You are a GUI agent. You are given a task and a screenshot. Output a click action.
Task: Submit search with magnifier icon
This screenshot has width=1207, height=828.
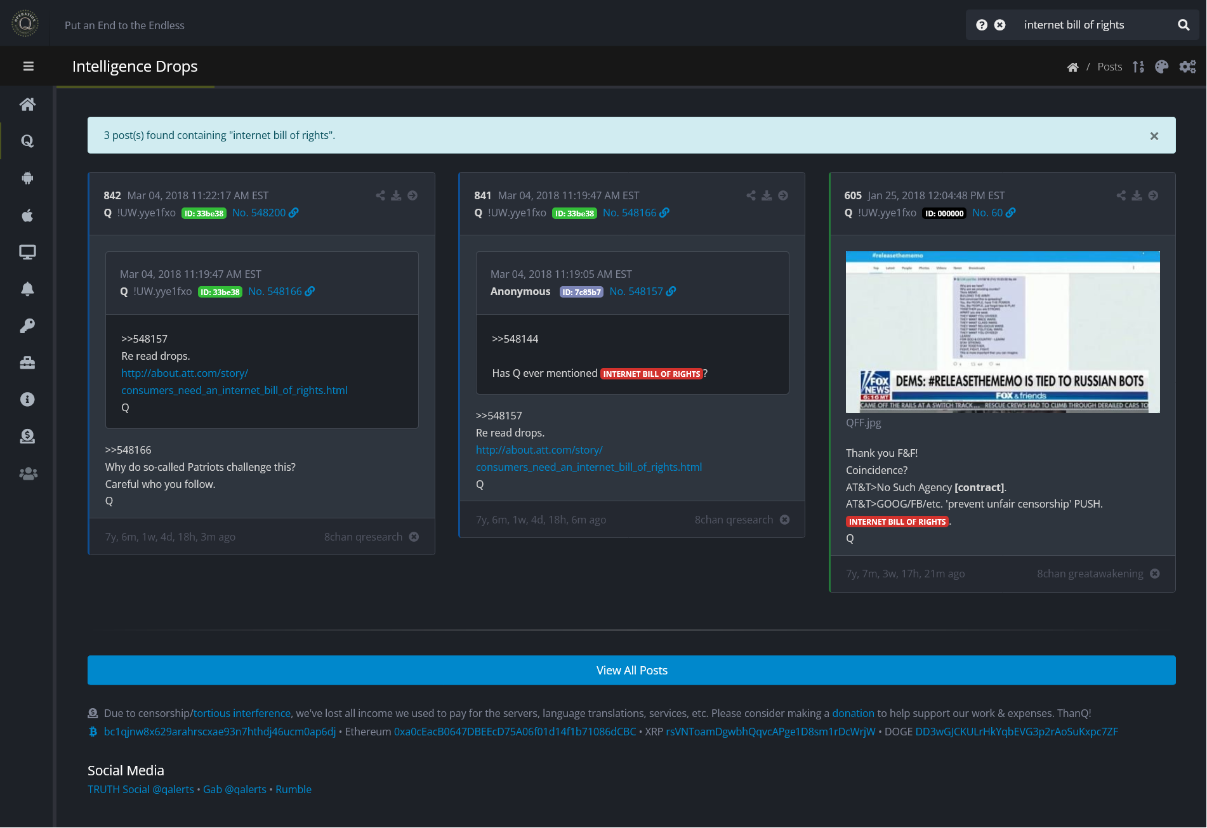[1184, 25]
